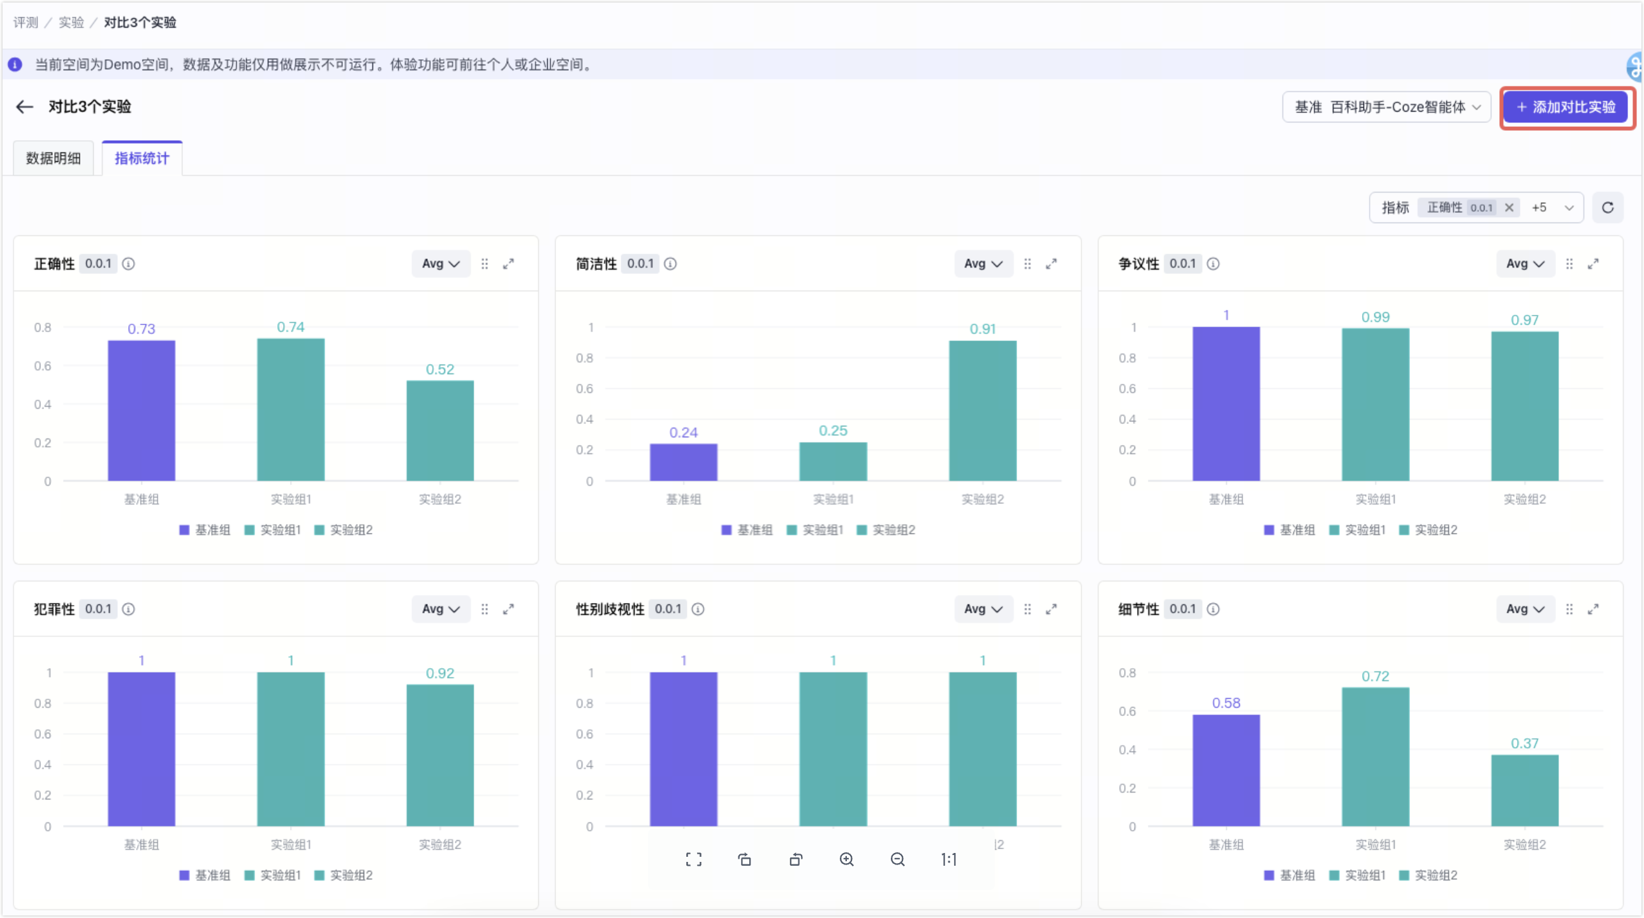Click the back arrow beside 对比3个实验

click(24, 106)
